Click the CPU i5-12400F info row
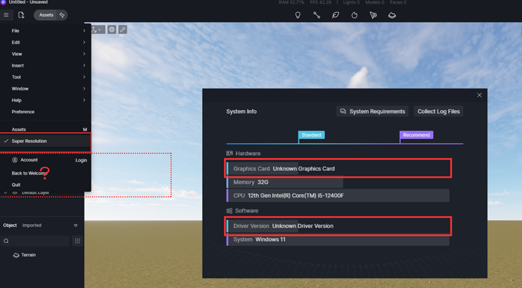 pos(338,196)
